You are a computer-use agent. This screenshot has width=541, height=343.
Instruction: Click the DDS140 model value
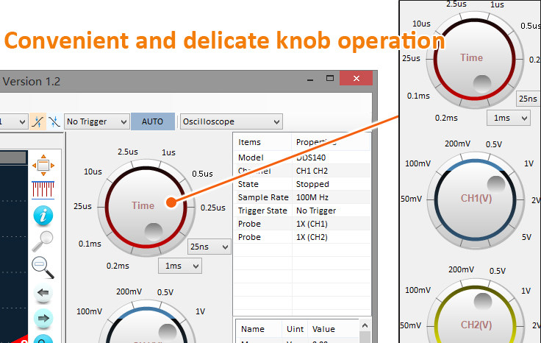[311, 158]
